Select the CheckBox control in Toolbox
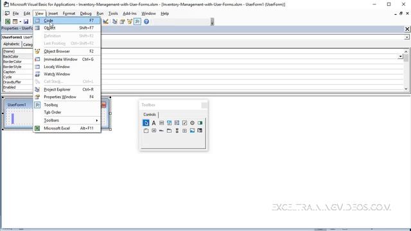The height and width of the screenshot is (231, 411). tap(184, 123)
